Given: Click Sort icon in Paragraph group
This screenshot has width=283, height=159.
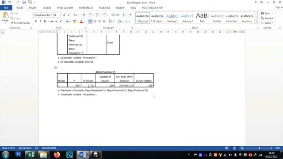Looking at the screenshot, I should pos(124,15).
